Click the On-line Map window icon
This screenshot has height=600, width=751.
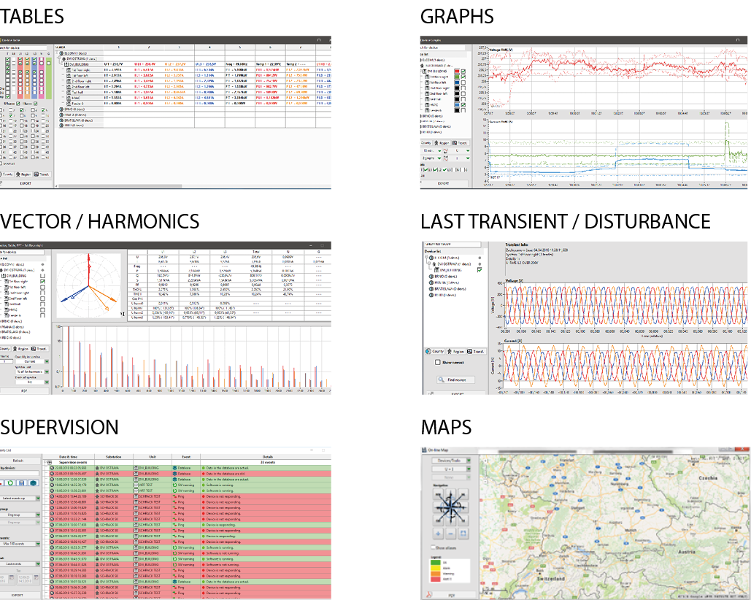424,450
